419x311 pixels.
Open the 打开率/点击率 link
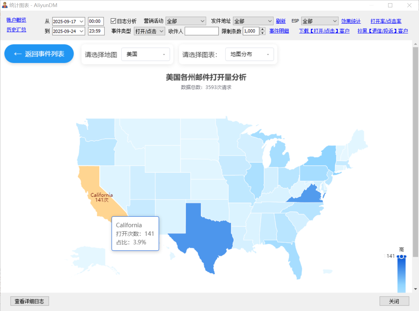point(386,21)
